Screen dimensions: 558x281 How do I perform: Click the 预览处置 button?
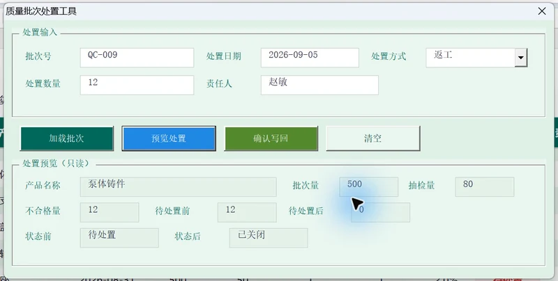[169, 138]
